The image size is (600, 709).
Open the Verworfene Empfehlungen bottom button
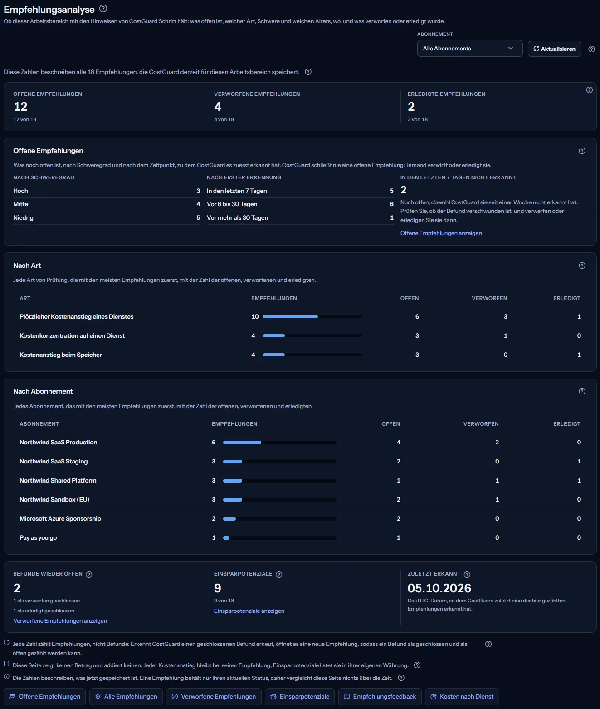point(214,697)
